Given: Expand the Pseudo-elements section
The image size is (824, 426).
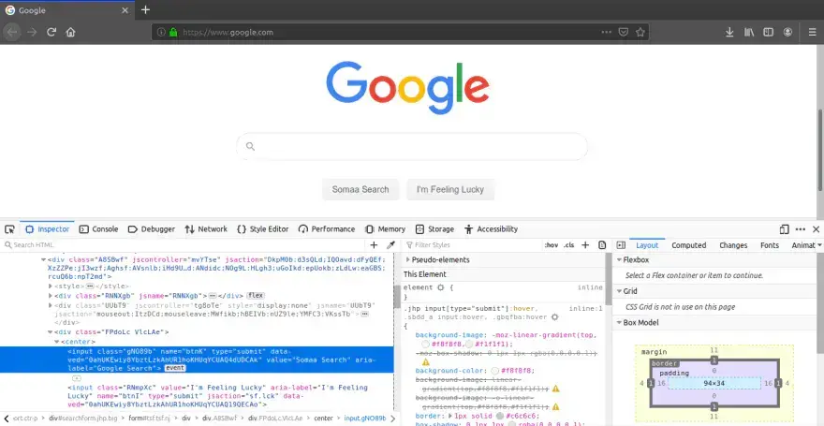Looking at the screenshot, I should (408, 259).
